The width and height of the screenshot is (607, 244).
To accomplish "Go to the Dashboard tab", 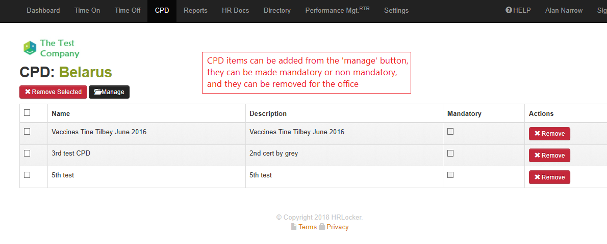I will click(43, 10).
